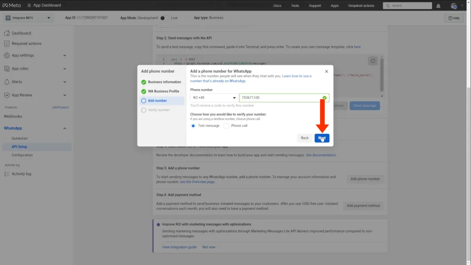The image size is (471, 265).
Task: Open the user profile avatar
Action: [454, 6]
